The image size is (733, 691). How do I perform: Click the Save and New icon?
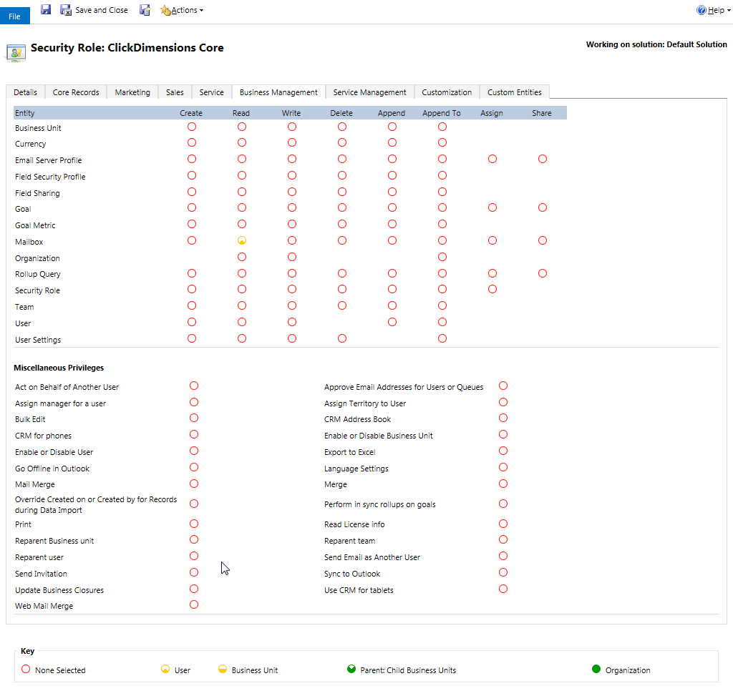145,10
